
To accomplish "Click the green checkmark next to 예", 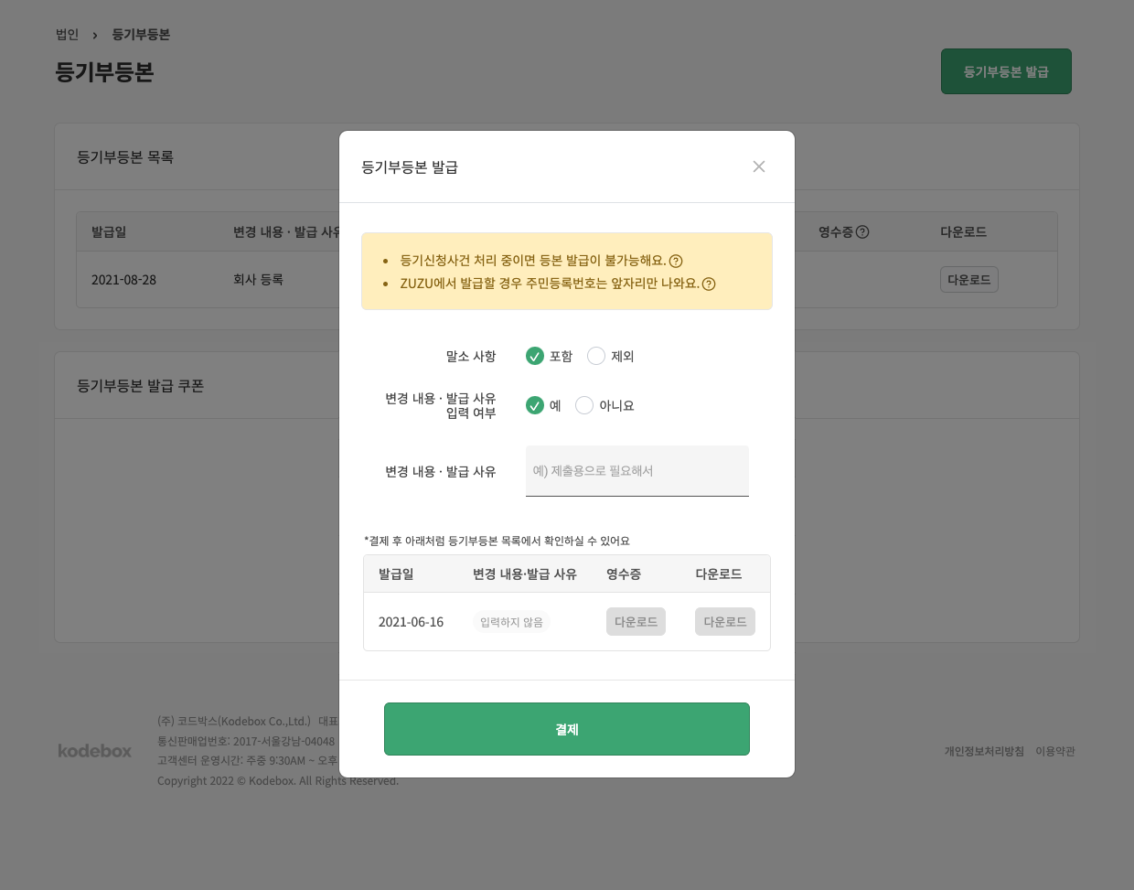I will tap(535, 405).
